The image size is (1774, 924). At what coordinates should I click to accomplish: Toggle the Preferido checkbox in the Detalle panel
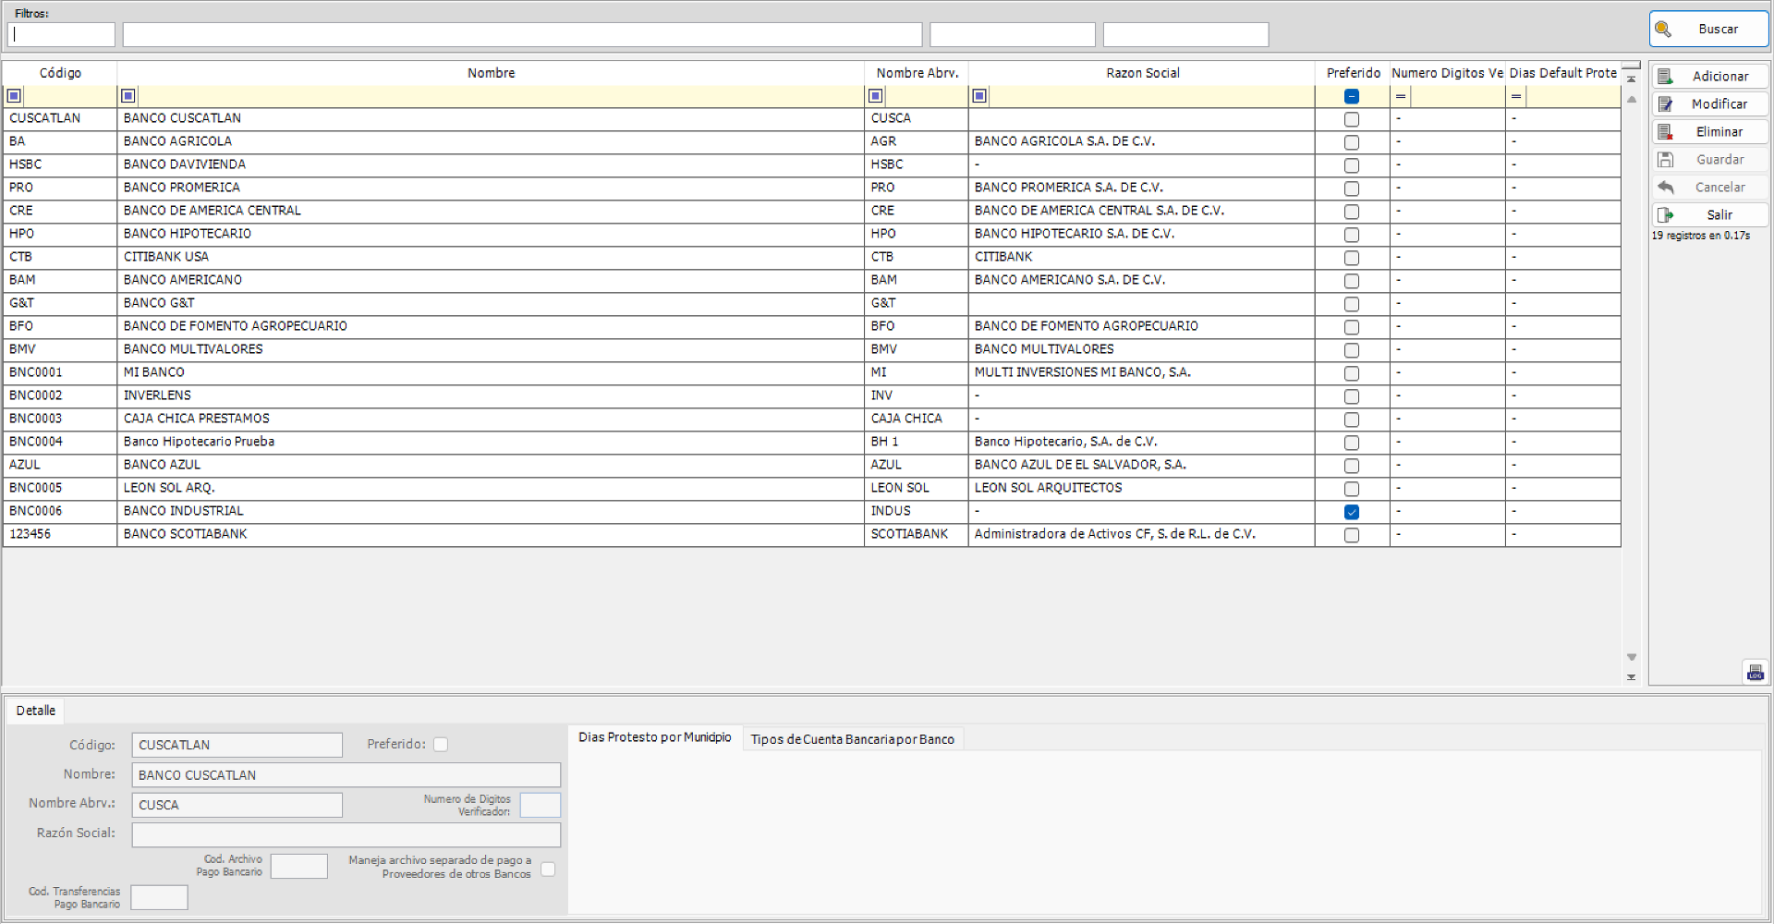pos(442,744)
